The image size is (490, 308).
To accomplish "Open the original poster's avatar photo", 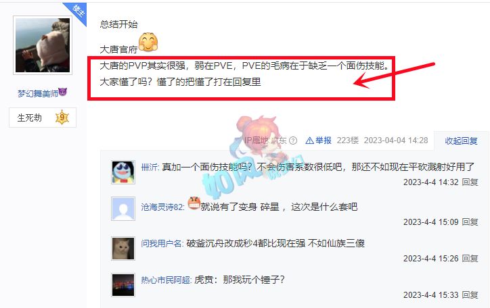I will 43,45.
